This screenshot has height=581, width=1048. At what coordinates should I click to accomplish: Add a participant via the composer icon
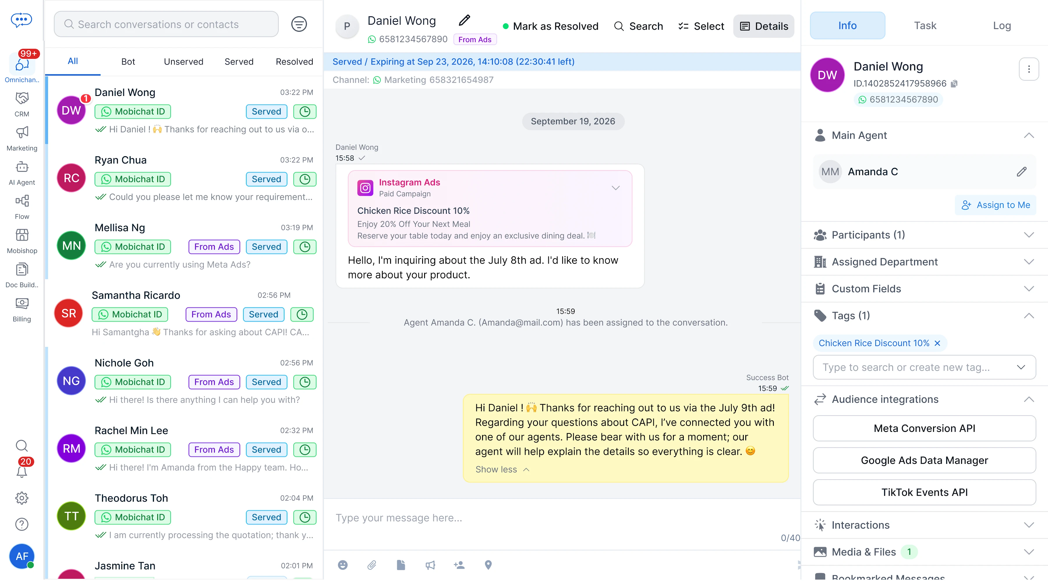pos(459,565)
